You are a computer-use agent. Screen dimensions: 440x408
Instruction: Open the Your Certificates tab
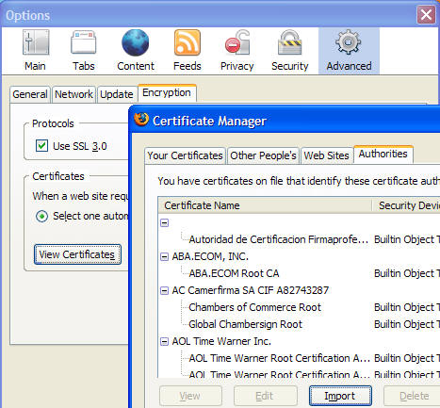click(x=185, y=155)
